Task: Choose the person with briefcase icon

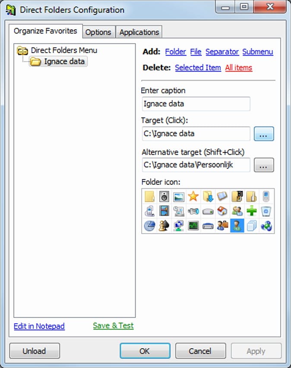Action: click(x=222, y=225)
